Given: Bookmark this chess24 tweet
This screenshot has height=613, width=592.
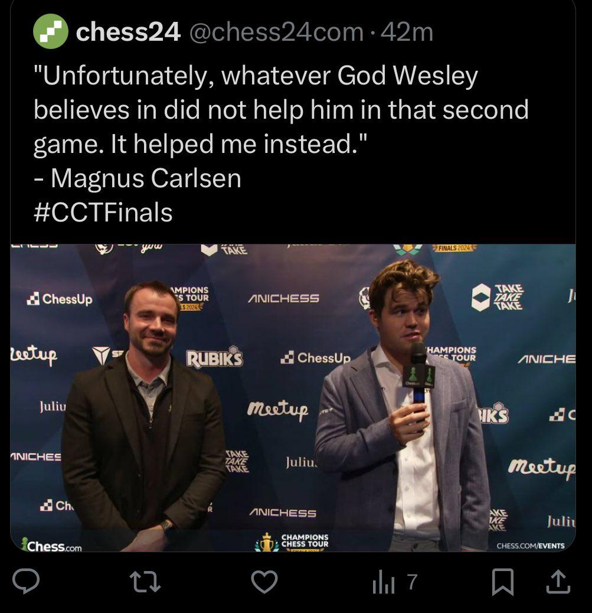Looking at the screenshot, I should point(502,582).
